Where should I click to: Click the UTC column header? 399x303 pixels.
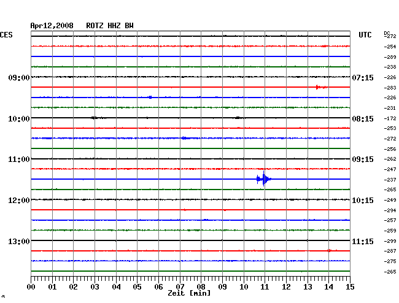coord(365,35)
